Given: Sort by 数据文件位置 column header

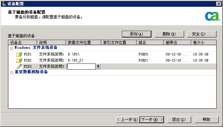Looking at the screenshot, I should 84,43.
